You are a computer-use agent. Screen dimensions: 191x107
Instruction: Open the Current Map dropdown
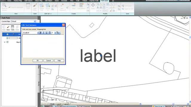click(x=35, y=21)
